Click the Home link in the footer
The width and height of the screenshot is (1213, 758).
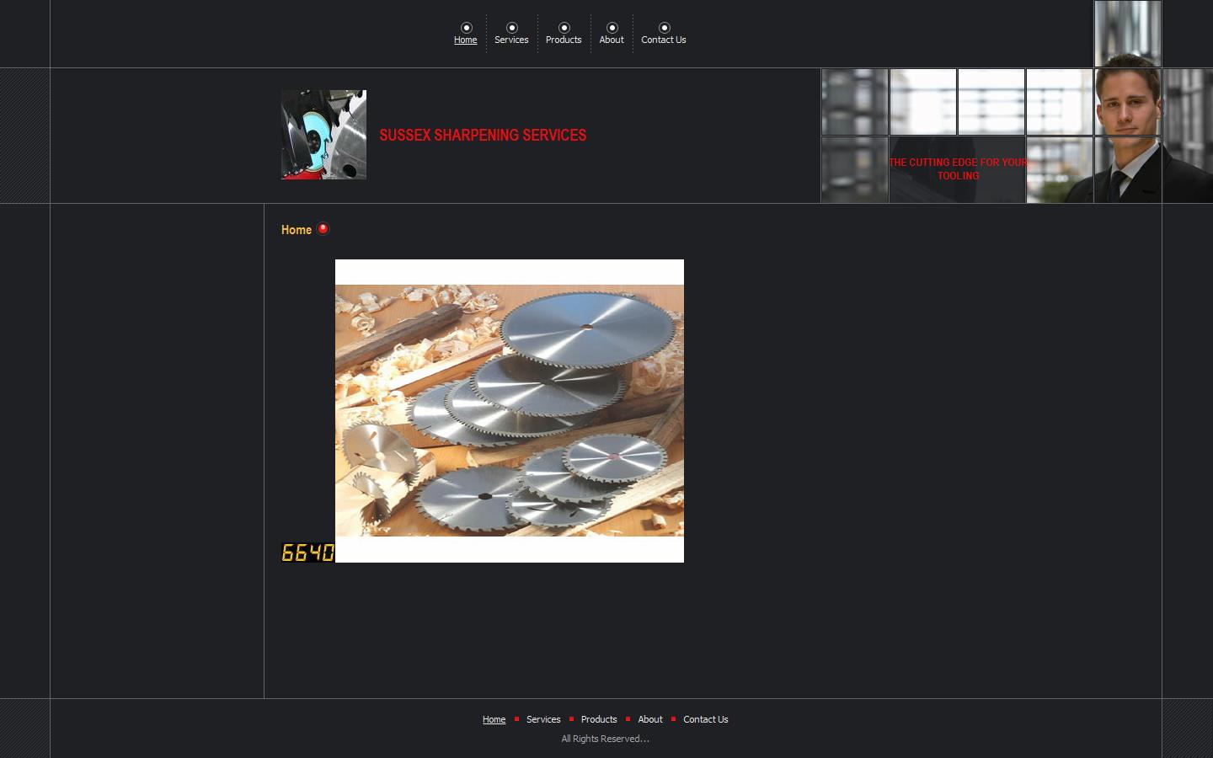494,719
